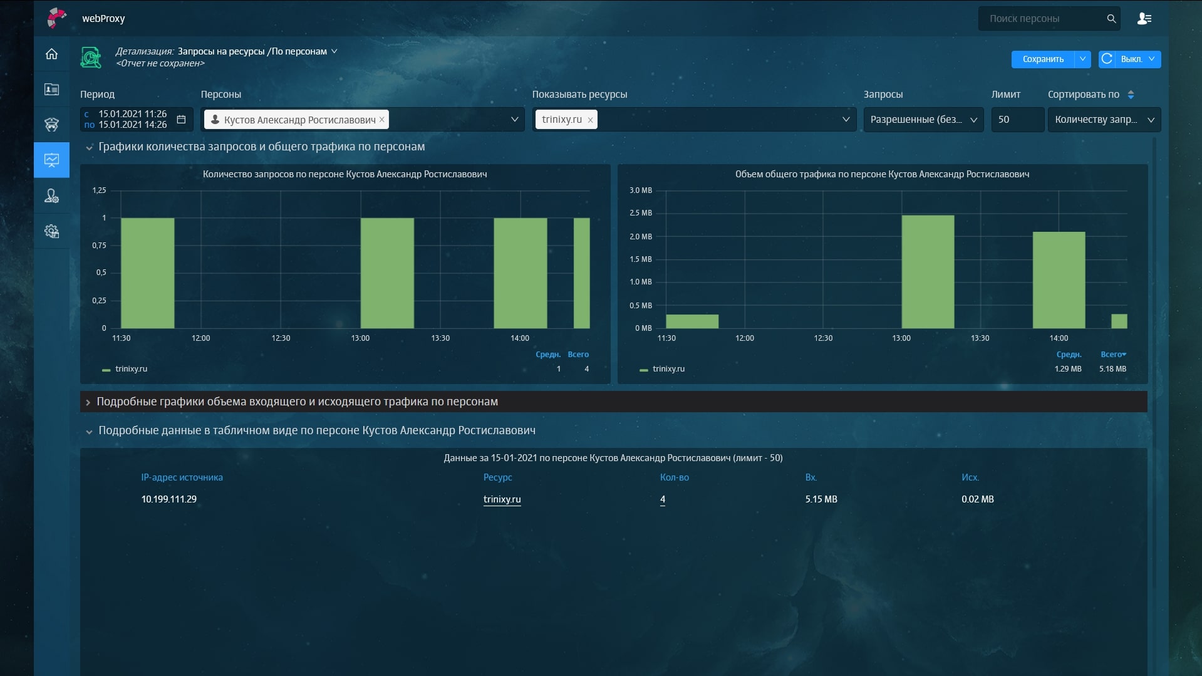
Task: Toggle auto-refresh Выкл. button
Action: [x=1130, y=59]
